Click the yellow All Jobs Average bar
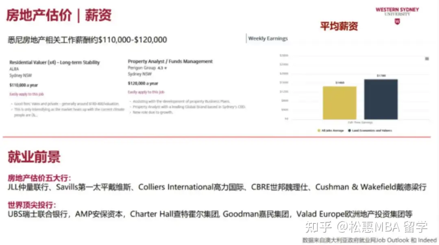The width and height of the screenshot is (439, 245). 339,103
